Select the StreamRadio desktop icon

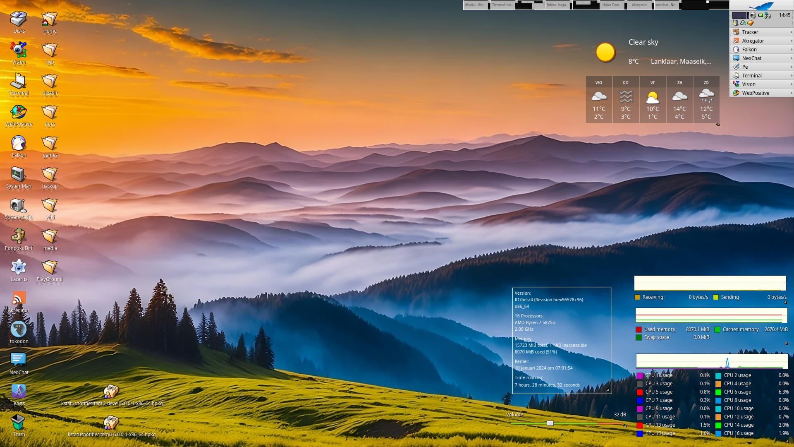point(19,206)
